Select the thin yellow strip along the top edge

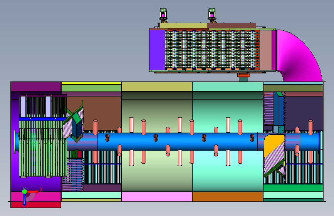(91, 83)
